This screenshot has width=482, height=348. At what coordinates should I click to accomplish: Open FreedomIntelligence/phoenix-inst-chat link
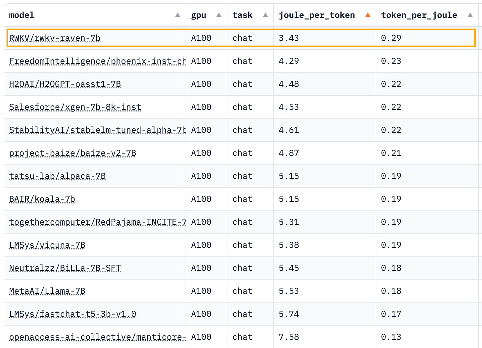coord(97,61)
